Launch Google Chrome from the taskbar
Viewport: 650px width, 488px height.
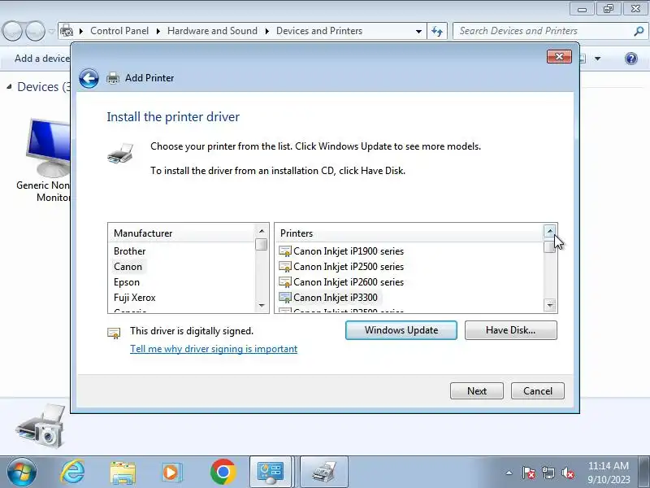(x=223, y=473)
